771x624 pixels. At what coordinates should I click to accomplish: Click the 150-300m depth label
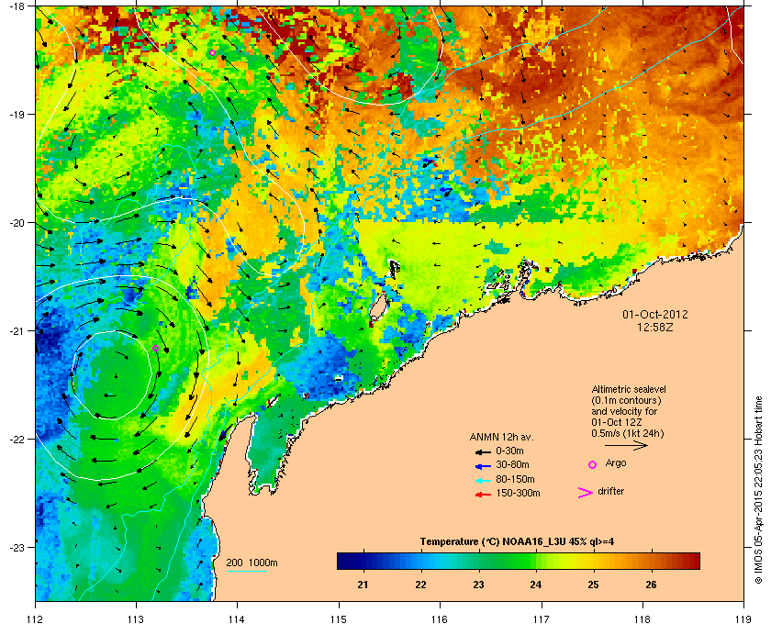(518, 493)
